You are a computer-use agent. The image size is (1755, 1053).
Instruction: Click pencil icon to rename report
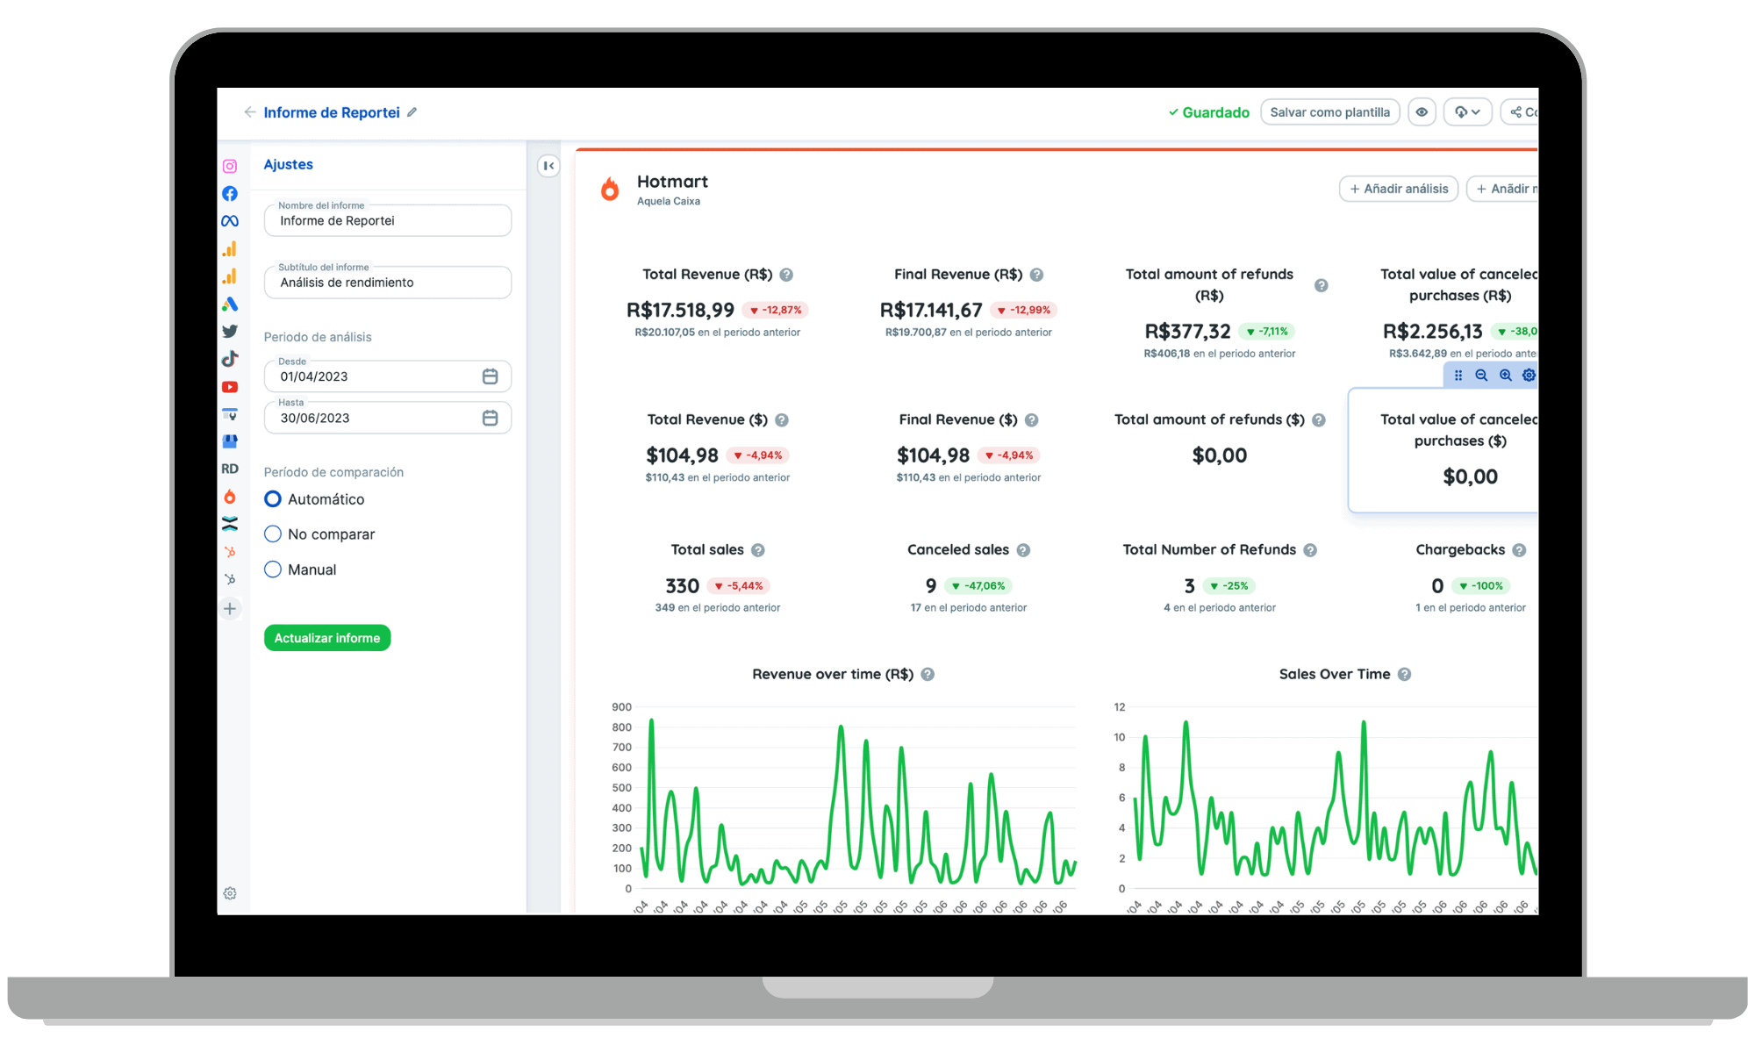(x=412, y=112)
